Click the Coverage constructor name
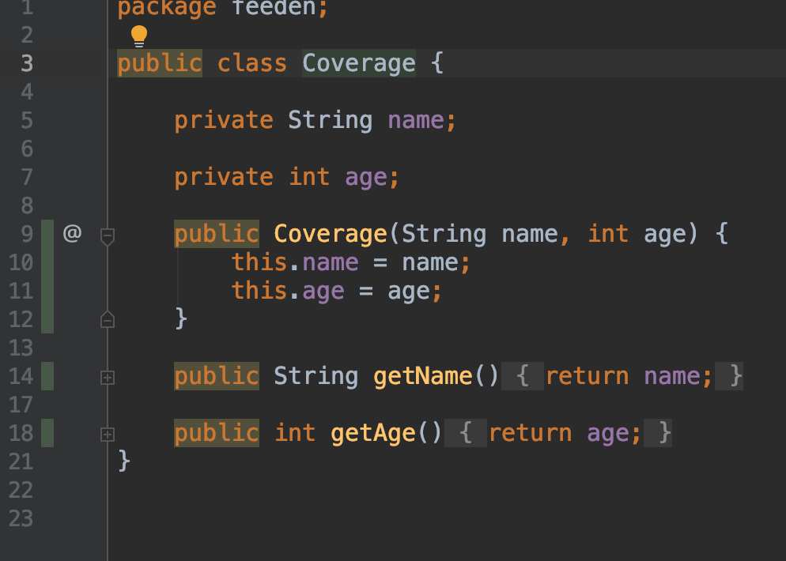This screenshot has height=561, width=786. click(x=331, y=234)
